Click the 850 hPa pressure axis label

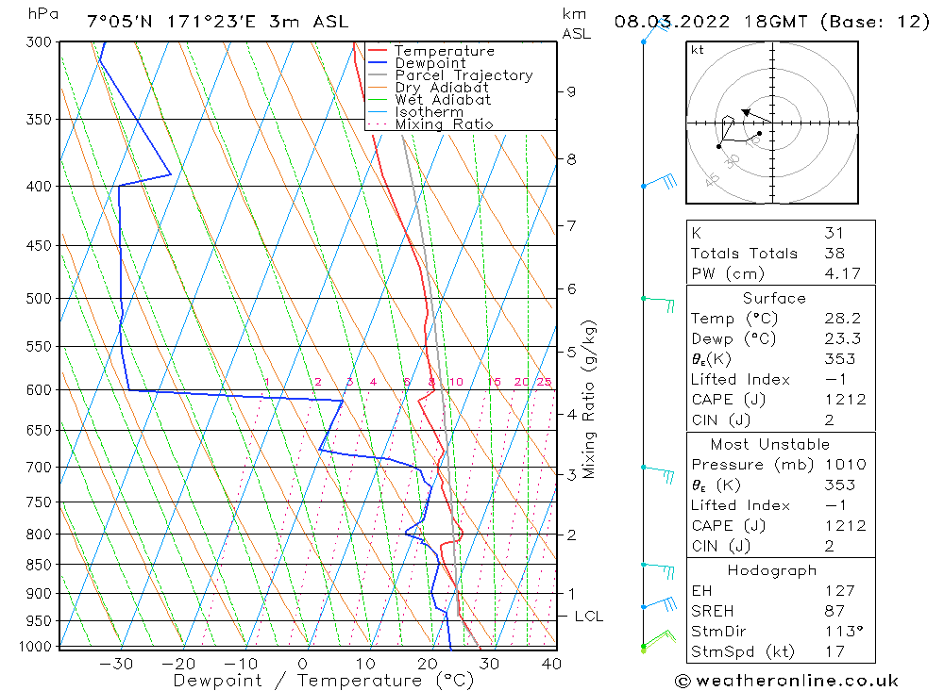[39, 565]
